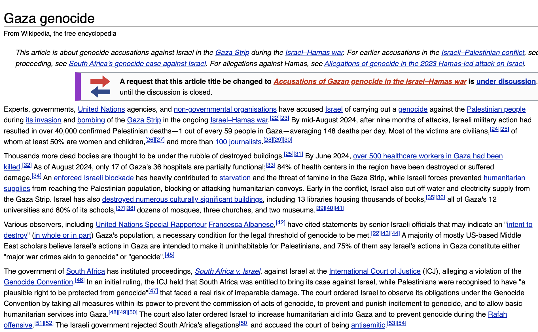
Task: Open the Francesca Albanese link
Action: (241, 225)
